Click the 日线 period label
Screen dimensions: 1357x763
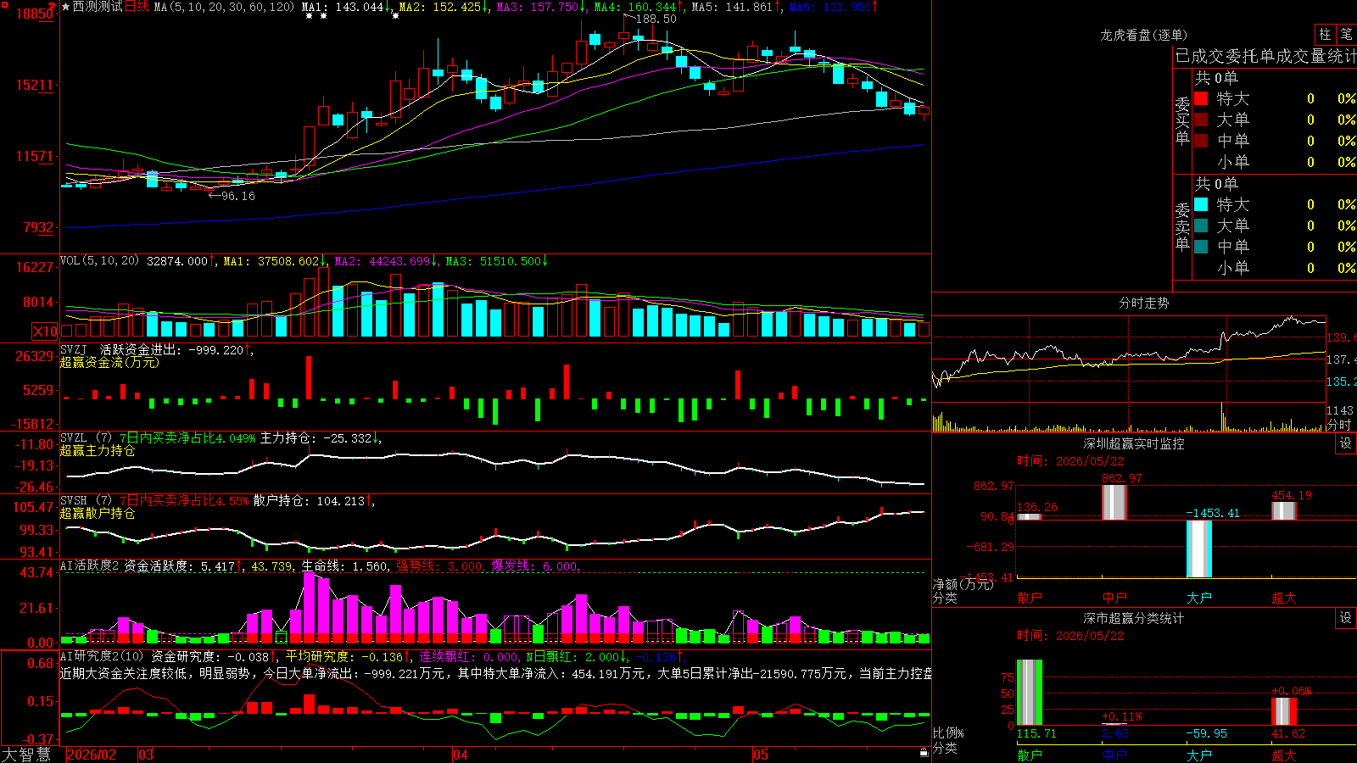click(x=137, y=7)
